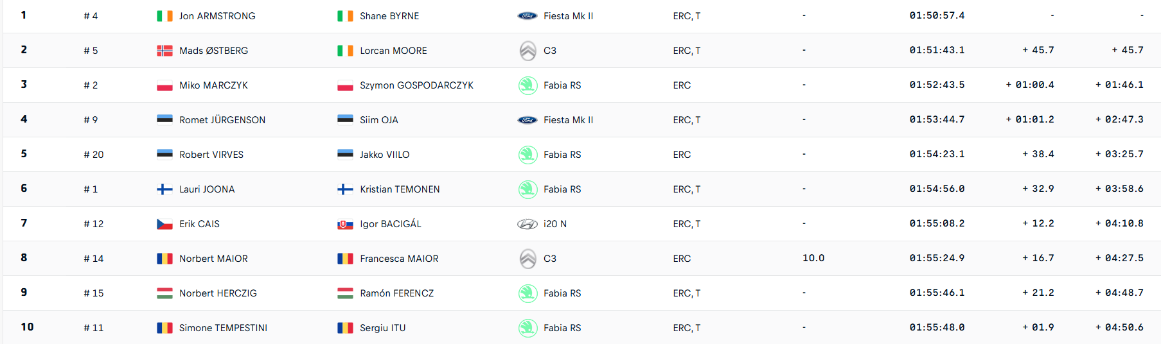Click the Irish flag beside Shane BYRNE

pyautogui.click(x=345, y=16)
